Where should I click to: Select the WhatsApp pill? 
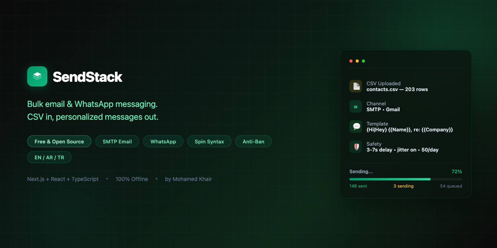pyautogui.click(x=163, y=141)
